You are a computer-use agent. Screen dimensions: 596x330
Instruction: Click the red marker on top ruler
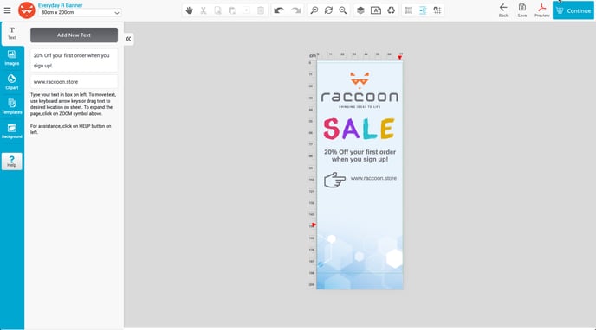(x=400, y=58)
